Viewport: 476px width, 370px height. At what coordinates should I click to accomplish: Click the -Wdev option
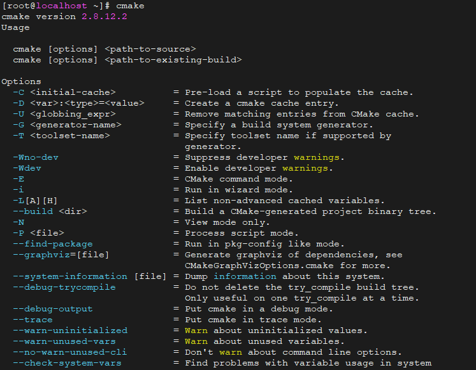(x=27, y=168)
